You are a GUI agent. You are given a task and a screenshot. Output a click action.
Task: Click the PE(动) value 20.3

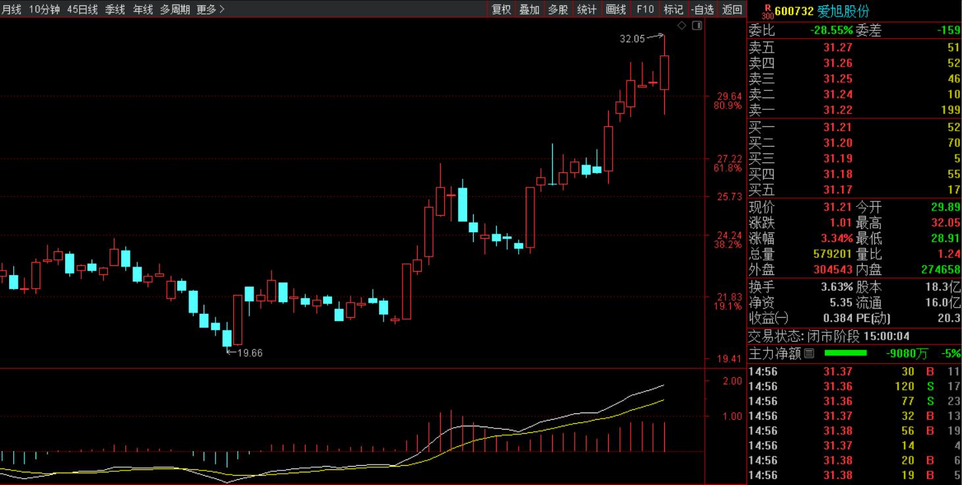pyautogui.click(x=949, y=319)
